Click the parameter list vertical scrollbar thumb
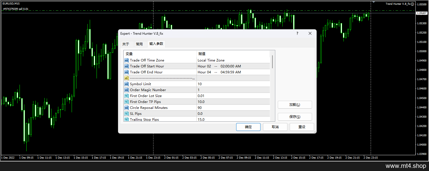 [272, 62]
